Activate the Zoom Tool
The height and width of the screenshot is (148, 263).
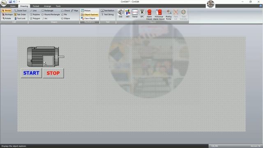[x=20, y=11]
